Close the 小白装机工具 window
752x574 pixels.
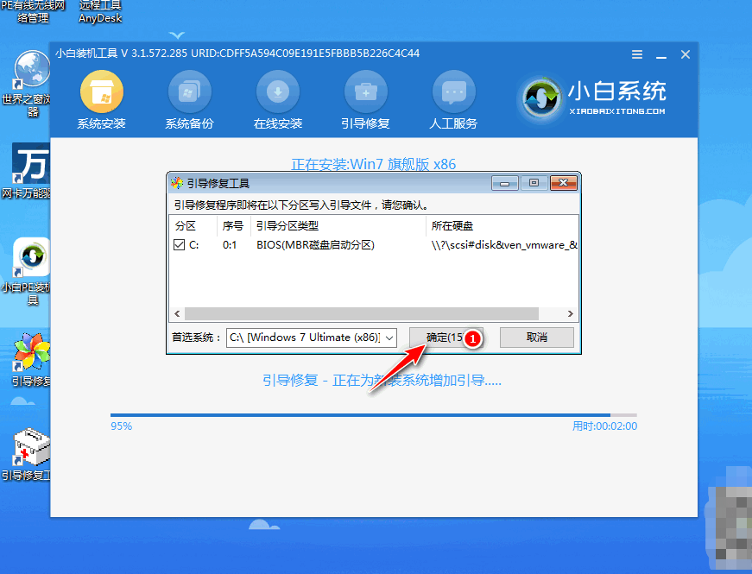pyautogui.click(x=686, y=54)
